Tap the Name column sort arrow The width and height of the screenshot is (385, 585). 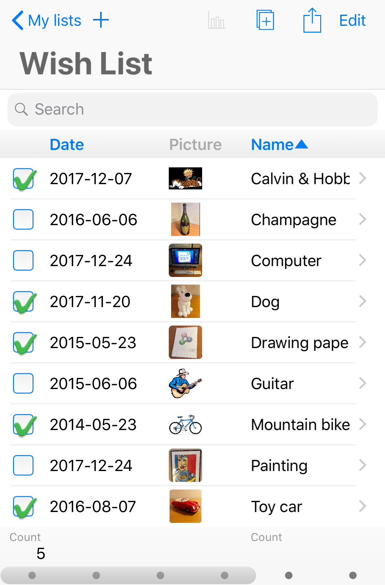pyautogui.click(x=301, y=144)
